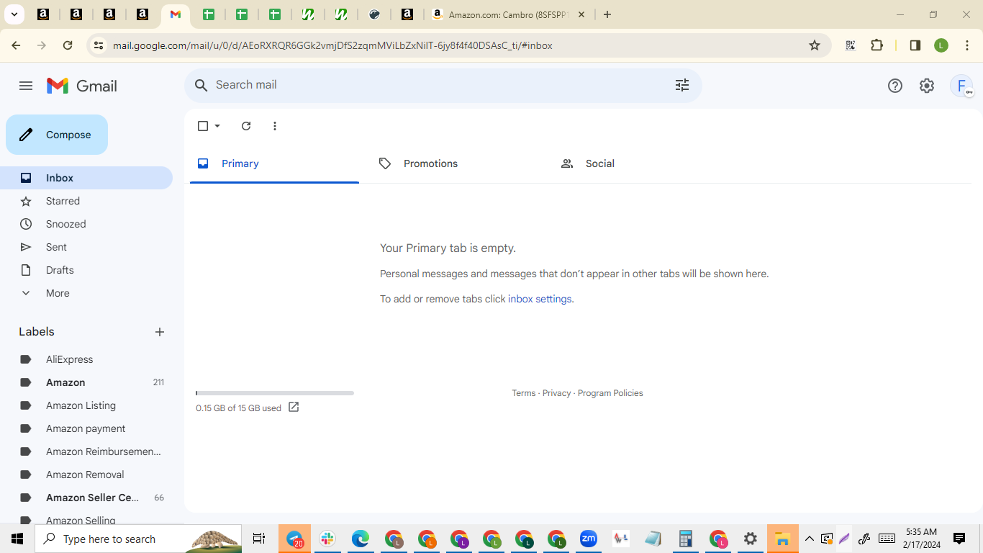
Task: Open Gmail Settings gear
Action: (927, 86)
